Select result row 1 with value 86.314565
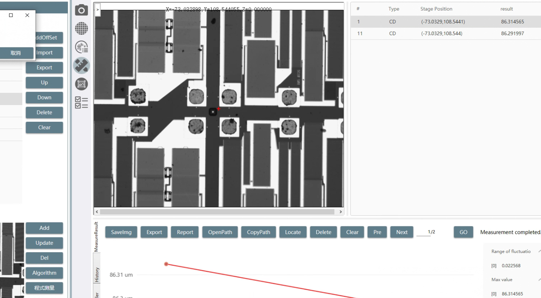Viewport: 541px width, 298px height. [x=446, y=22]
